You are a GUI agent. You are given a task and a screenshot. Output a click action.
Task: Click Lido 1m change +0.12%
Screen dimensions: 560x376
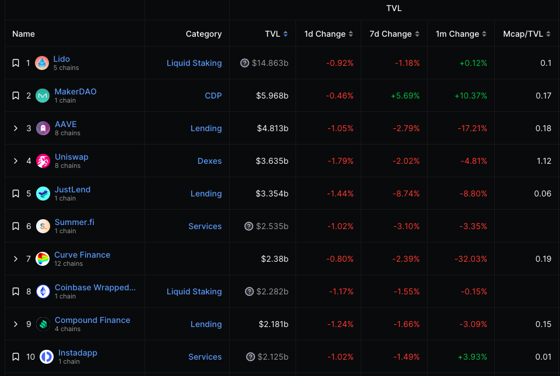click(473, 64)
